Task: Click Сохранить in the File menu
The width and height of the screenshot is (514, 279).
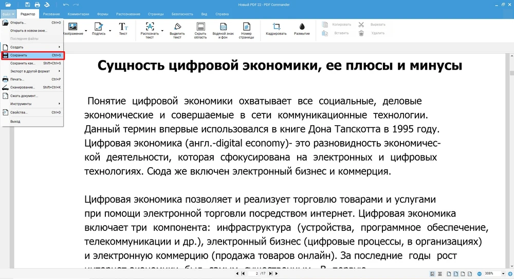Action: point(32,55)
